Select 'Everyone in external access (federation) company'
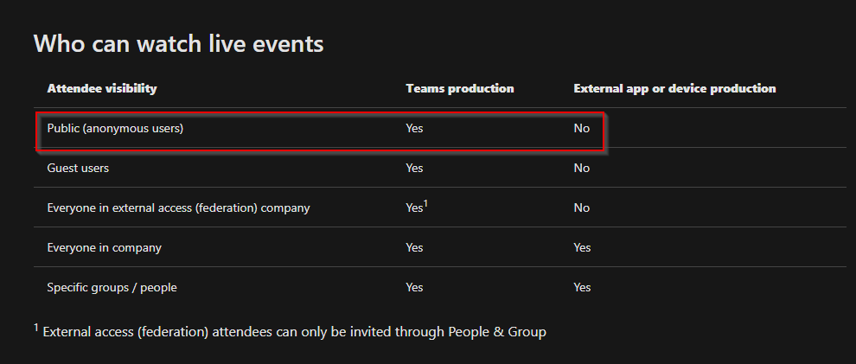This screenshot has width=856, height=364. click(178, 208)
